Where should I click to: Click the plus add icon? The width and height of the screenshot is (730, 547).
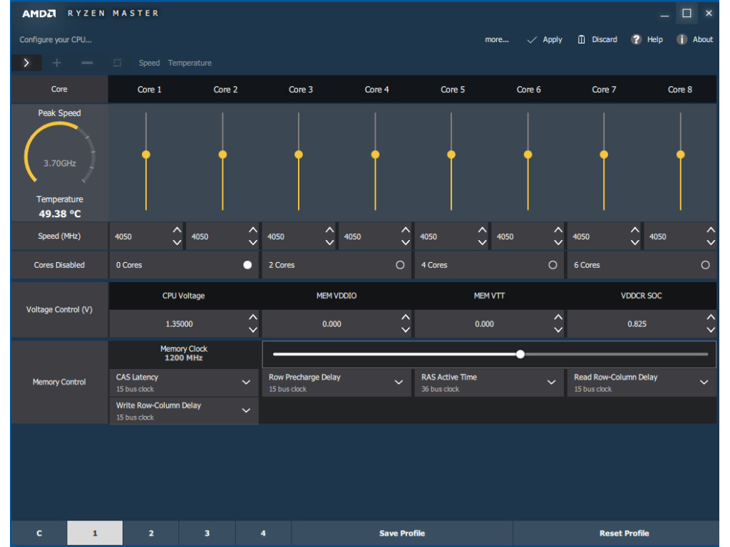coord(57,63)
